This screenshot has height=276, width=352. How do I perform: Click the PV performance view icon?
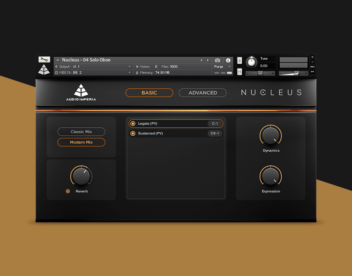point(313,72)
